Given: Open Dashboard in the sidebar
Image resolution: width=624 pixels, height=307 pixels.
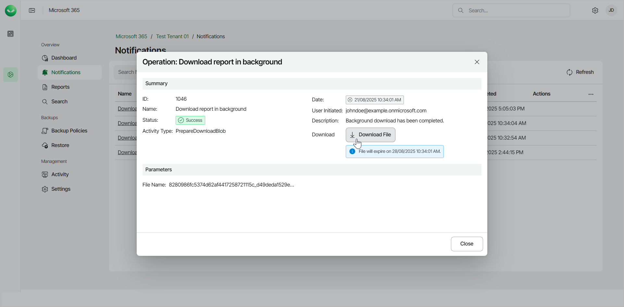Looking at the screenshot, I should pyautogui.click(x=64, y=58).
